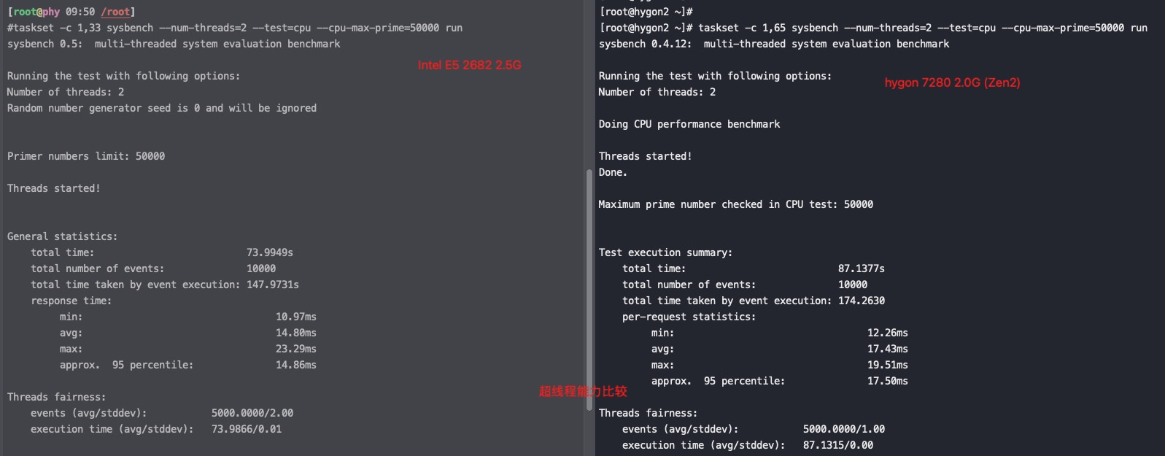Click the red Intel E5 2682 2.5G annotation
This screenshot has width=1165, height=456.
click(x=470, y=65)
